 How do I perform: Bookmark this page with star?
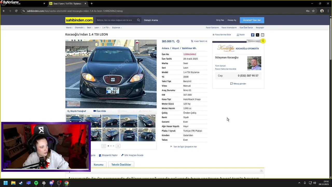coord(313,11)
